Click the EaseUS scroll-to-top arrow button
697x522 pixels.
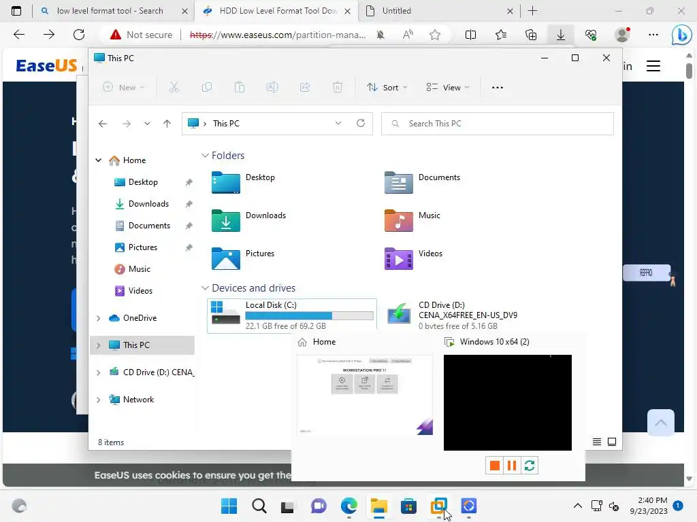point(660,423)
